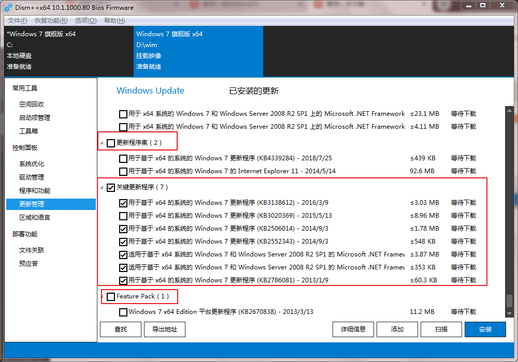Screen dimensions: 518x362
Task: Toggle the Feature Pack (1) group checkbox
Action: [111, 297]
